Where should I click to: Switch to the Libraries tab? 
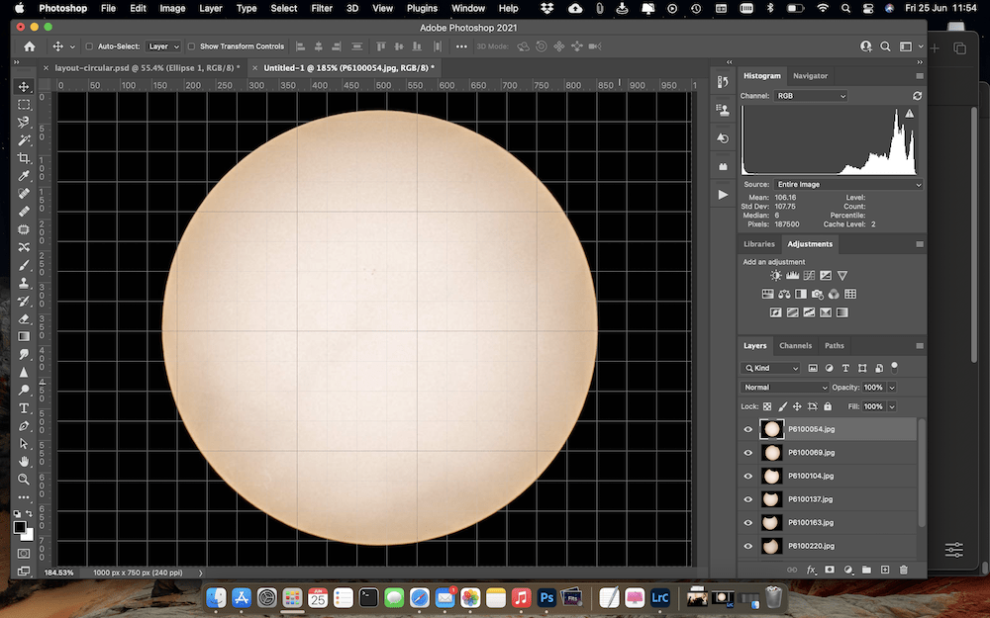(x=759, y=244)
